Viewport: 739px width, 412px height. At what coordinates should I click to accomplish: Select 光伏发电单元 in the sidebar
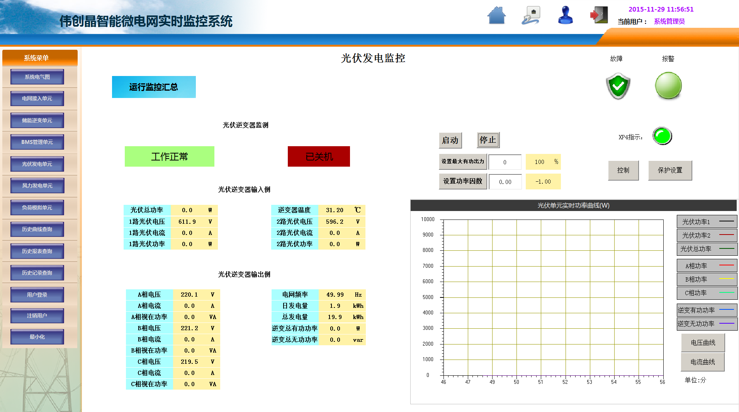37,164
